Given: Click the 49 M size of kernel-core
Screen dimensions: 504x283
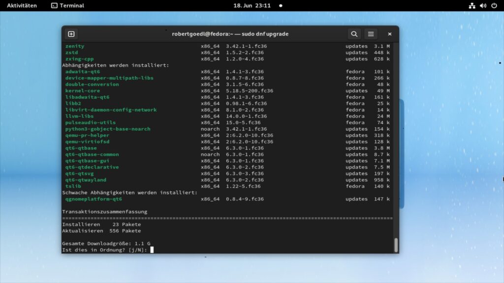Looking at the screenshot, I should [383, 91].
